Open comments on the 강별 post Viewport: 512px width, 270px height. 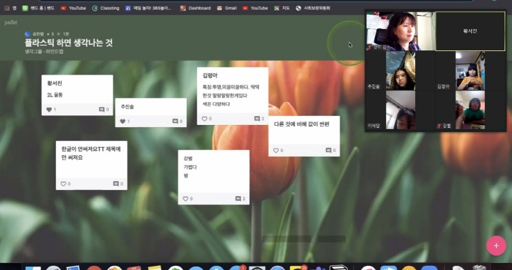(240, 199)
